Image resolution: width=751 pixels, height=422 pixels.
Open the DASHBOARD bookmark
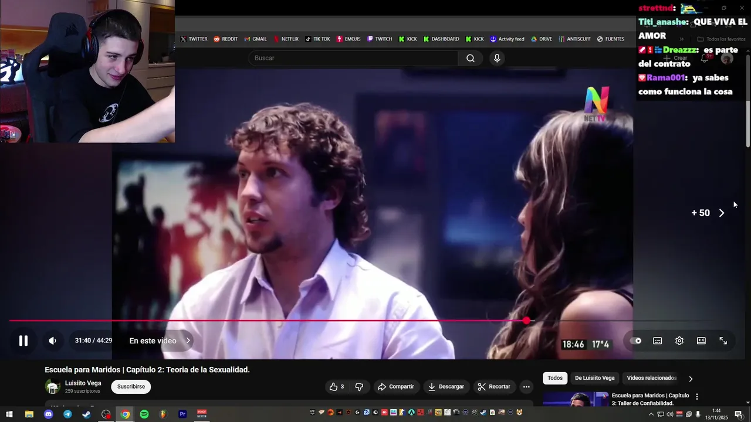(441, 39)
